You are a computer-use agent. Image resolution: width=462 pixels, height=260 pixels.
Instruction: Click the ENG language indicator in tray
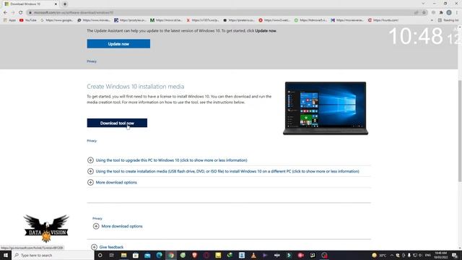(428, 255)
